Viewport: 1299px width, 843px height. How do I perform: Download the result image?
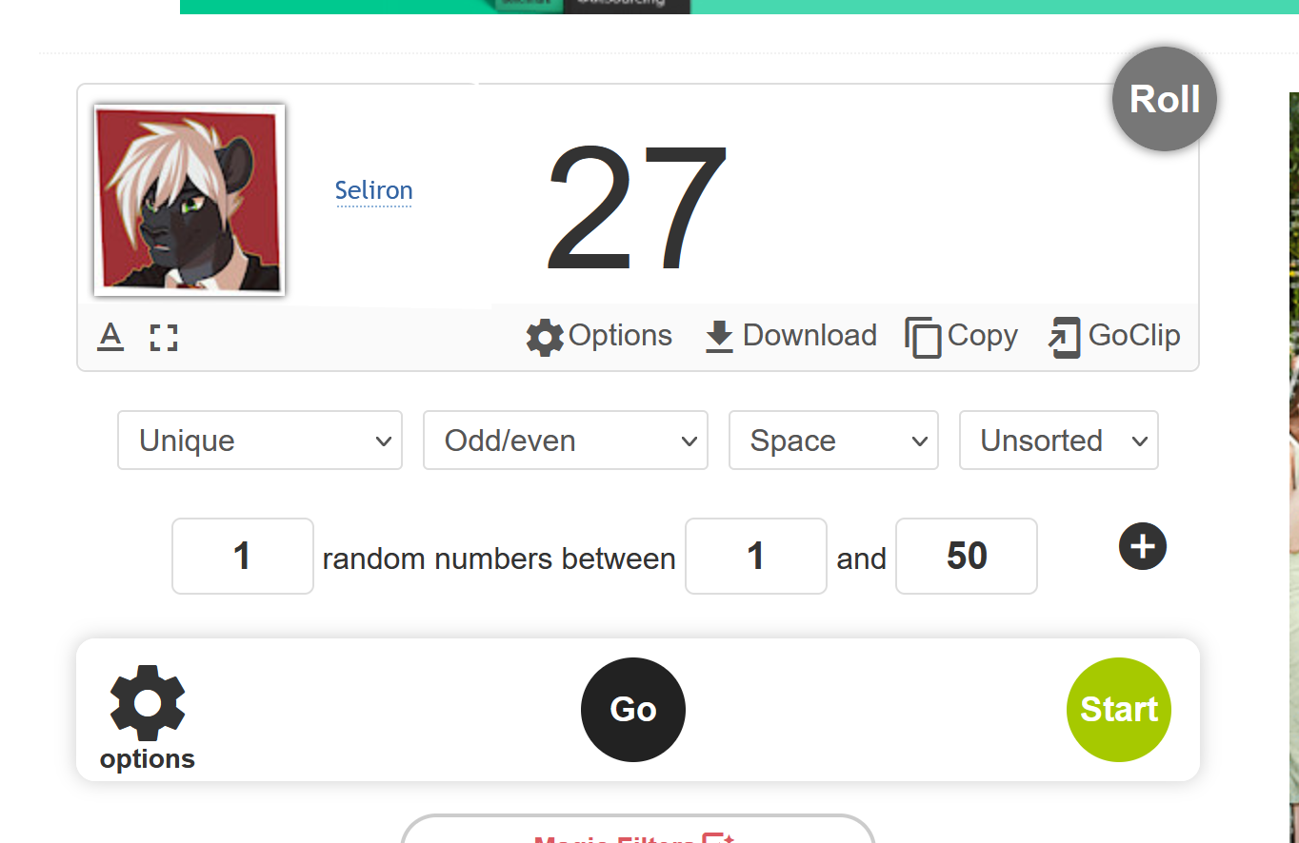pos(790,337)
